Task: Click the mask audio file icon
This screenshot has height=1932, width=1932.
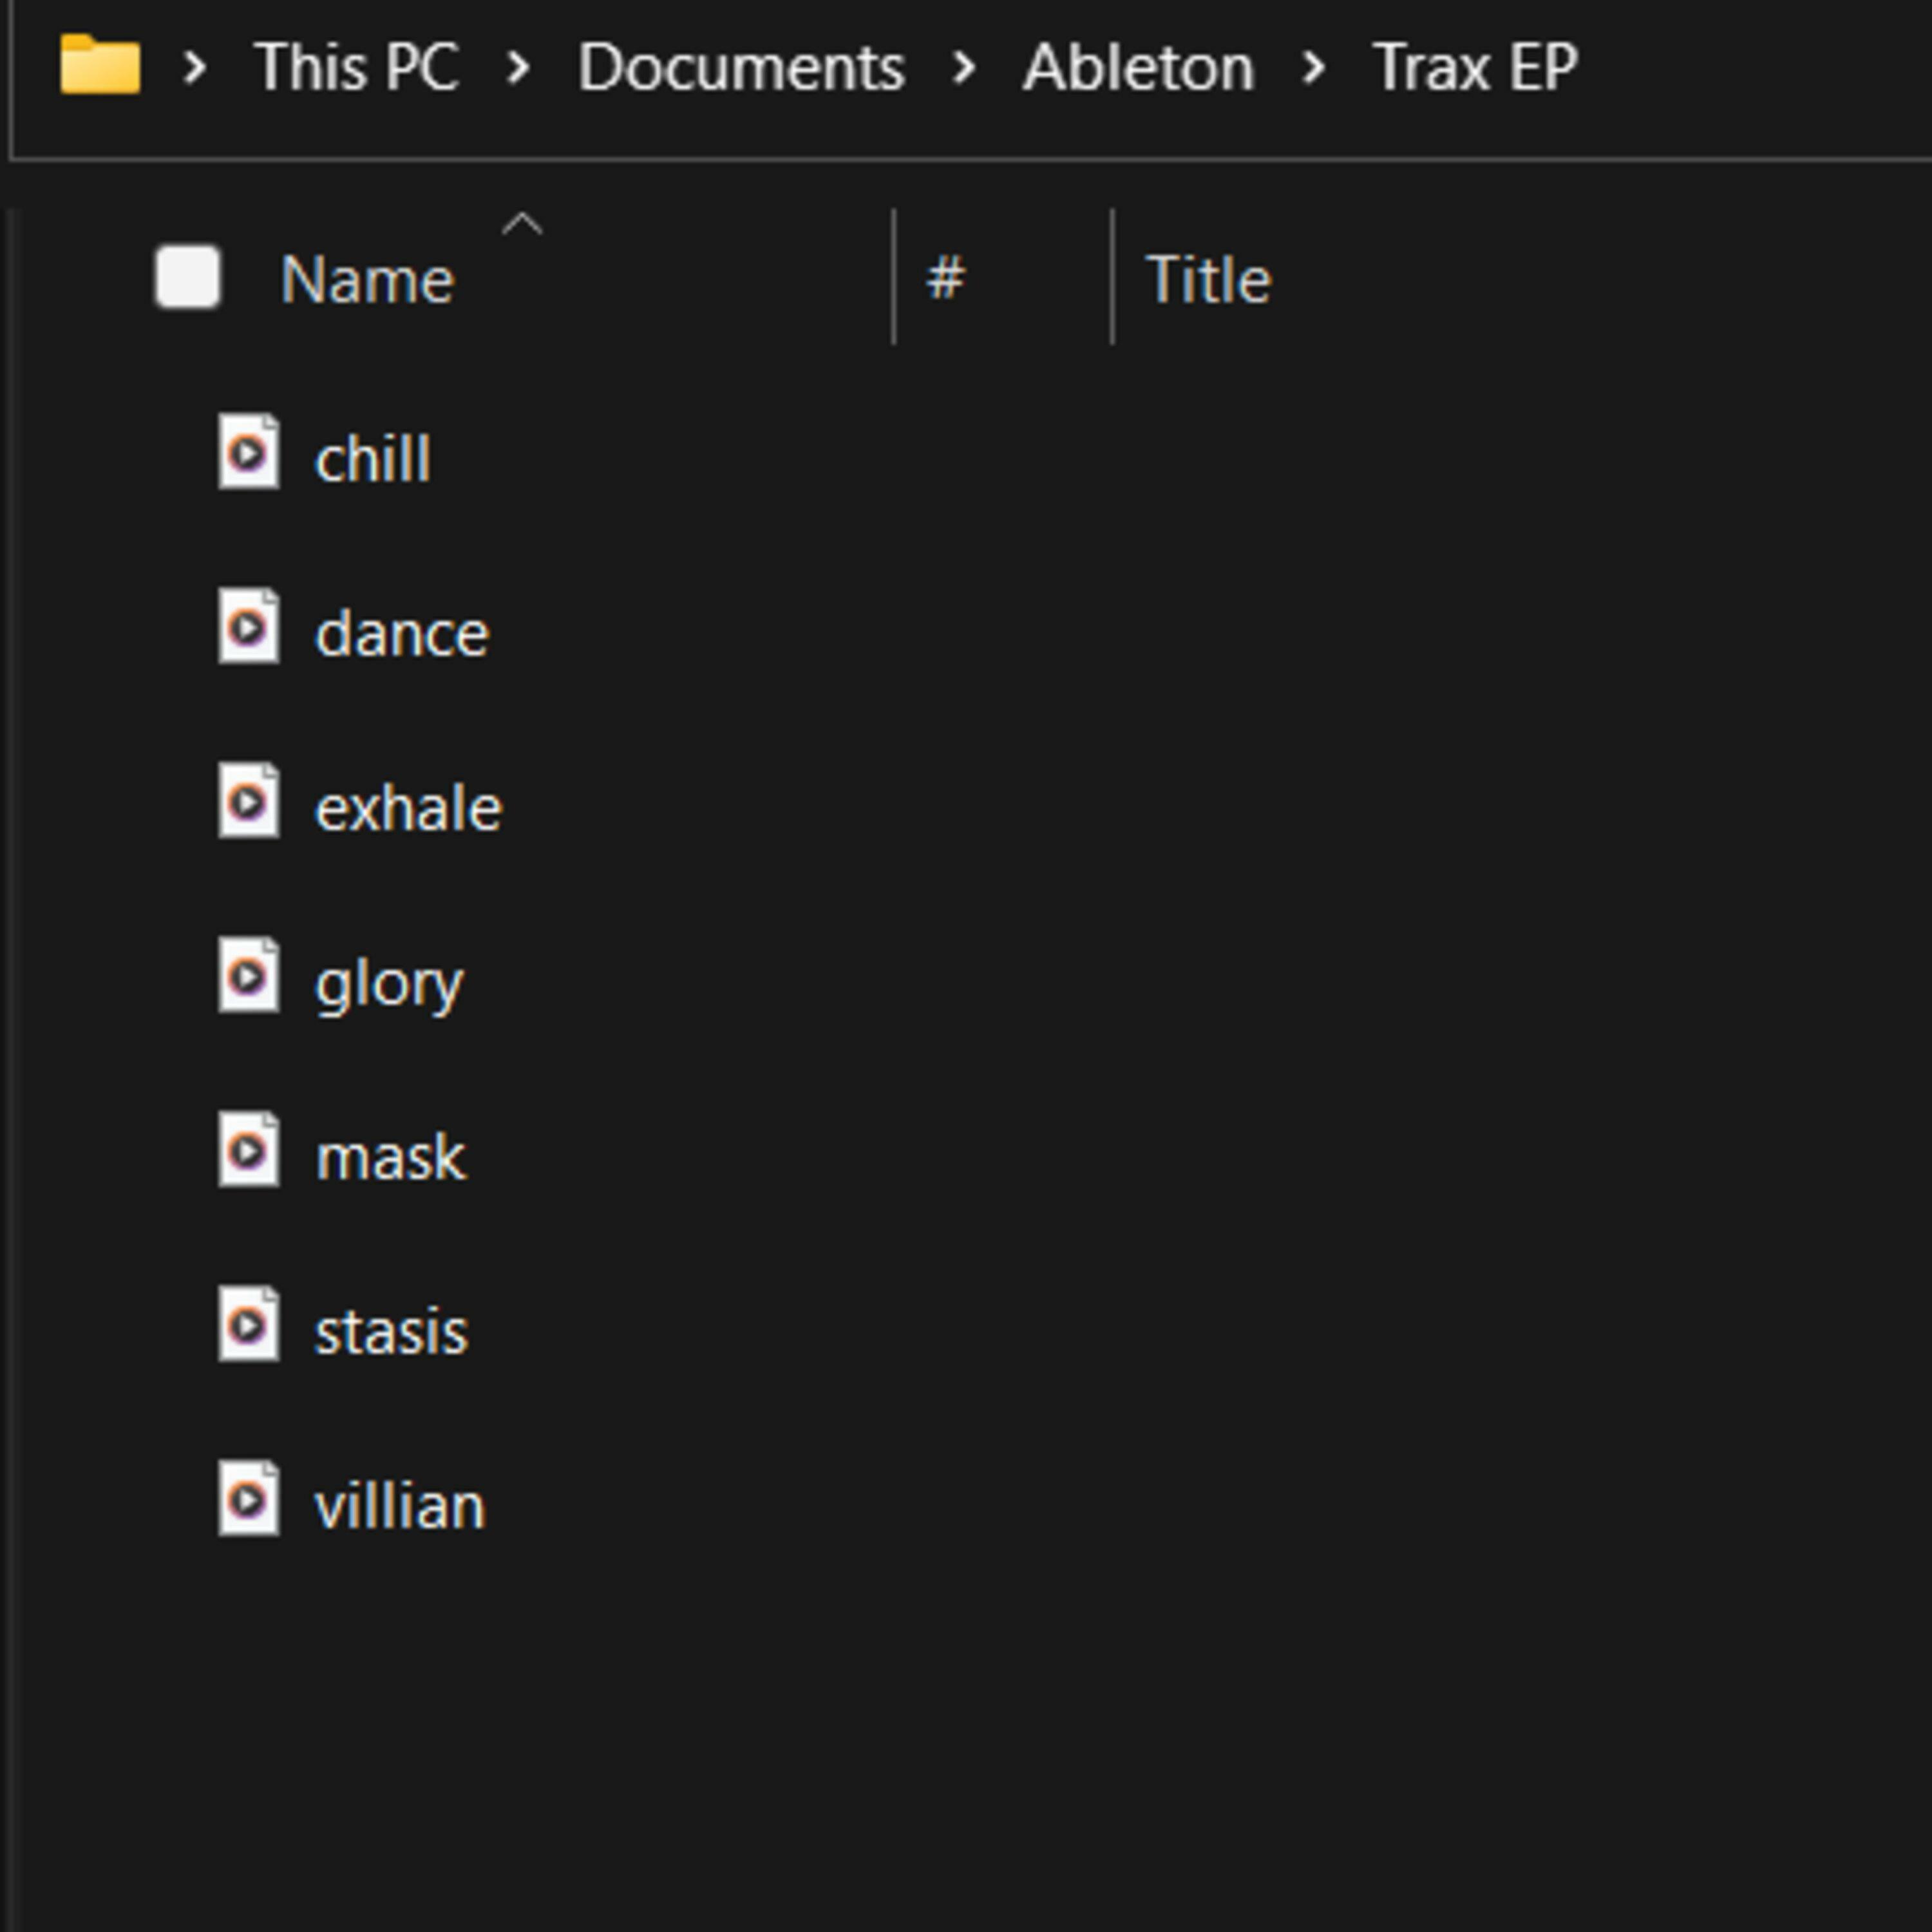Action: pyautogui.click(x=248, y=1151)
